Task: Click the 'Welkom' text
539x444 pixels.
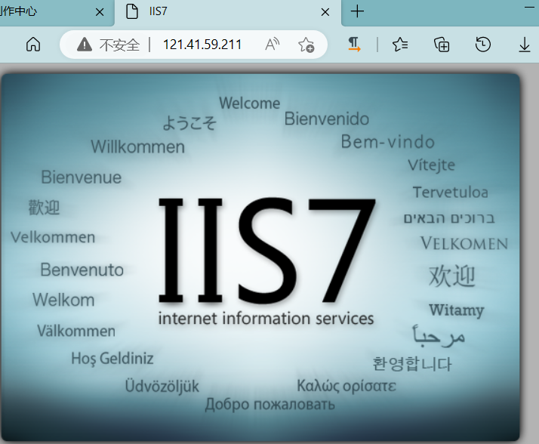Action: [x=63, y=300]
